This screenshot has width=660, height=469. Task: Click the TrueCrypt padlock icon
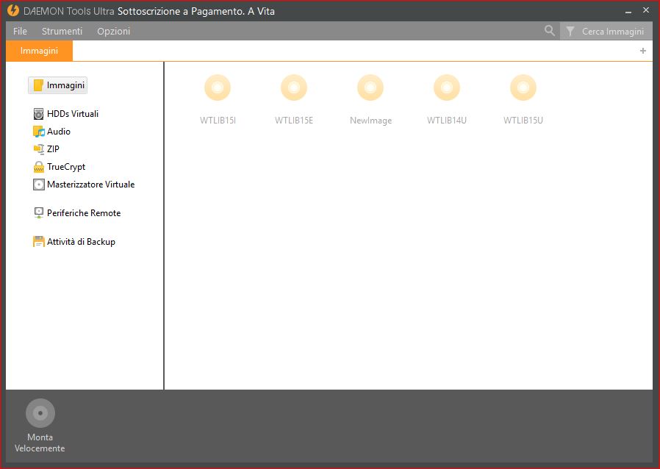point(38,167)
